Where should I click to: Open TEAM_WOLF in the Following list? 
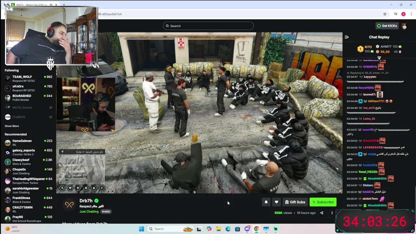coord(29,79)
